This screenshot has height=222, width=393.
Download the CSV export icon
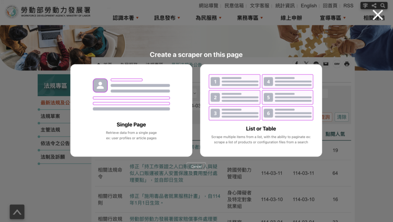[x=337, y=64]
